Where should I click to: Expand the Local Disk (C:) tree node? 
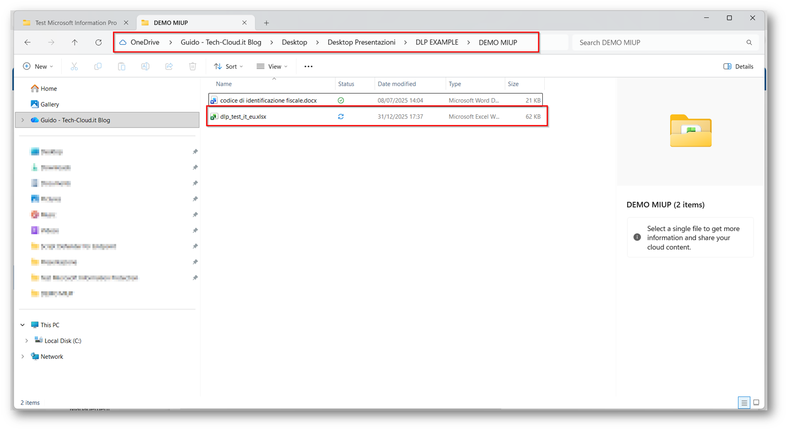(27, 341)
